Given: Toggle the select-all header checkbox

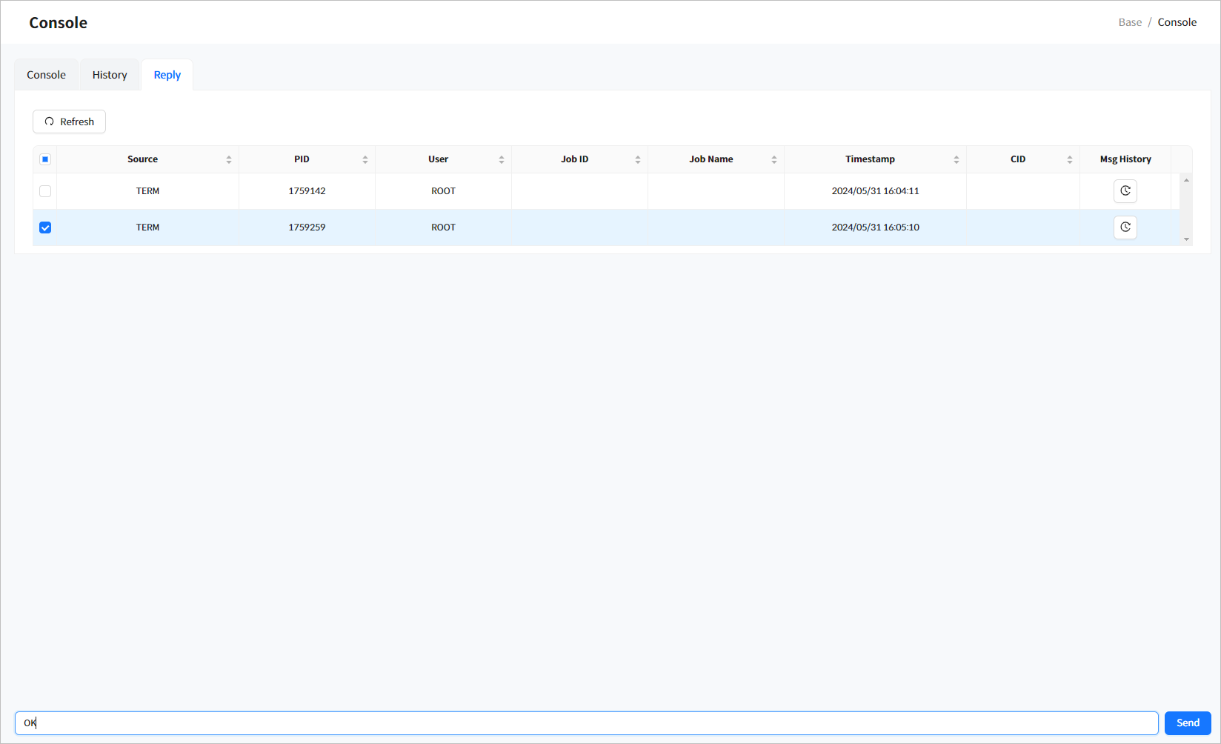Looking at the screenshot, I should (x=45, y=159).
